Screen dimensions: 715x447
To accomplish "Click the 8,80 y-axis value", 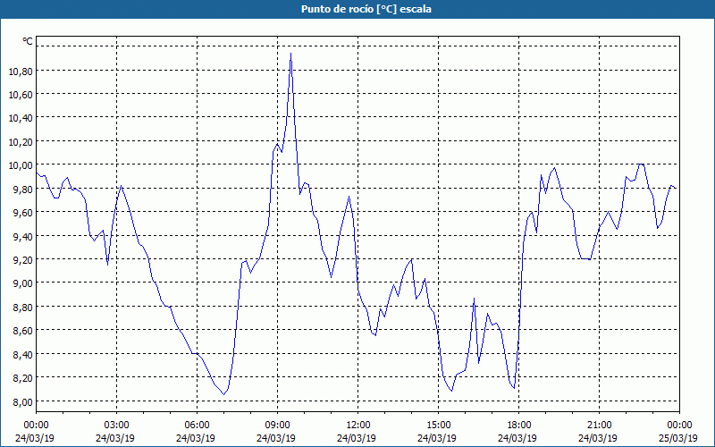I will 23,308.
